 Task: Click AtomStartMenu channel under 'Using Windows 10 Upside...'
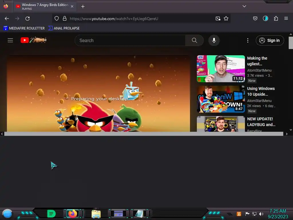259,101
